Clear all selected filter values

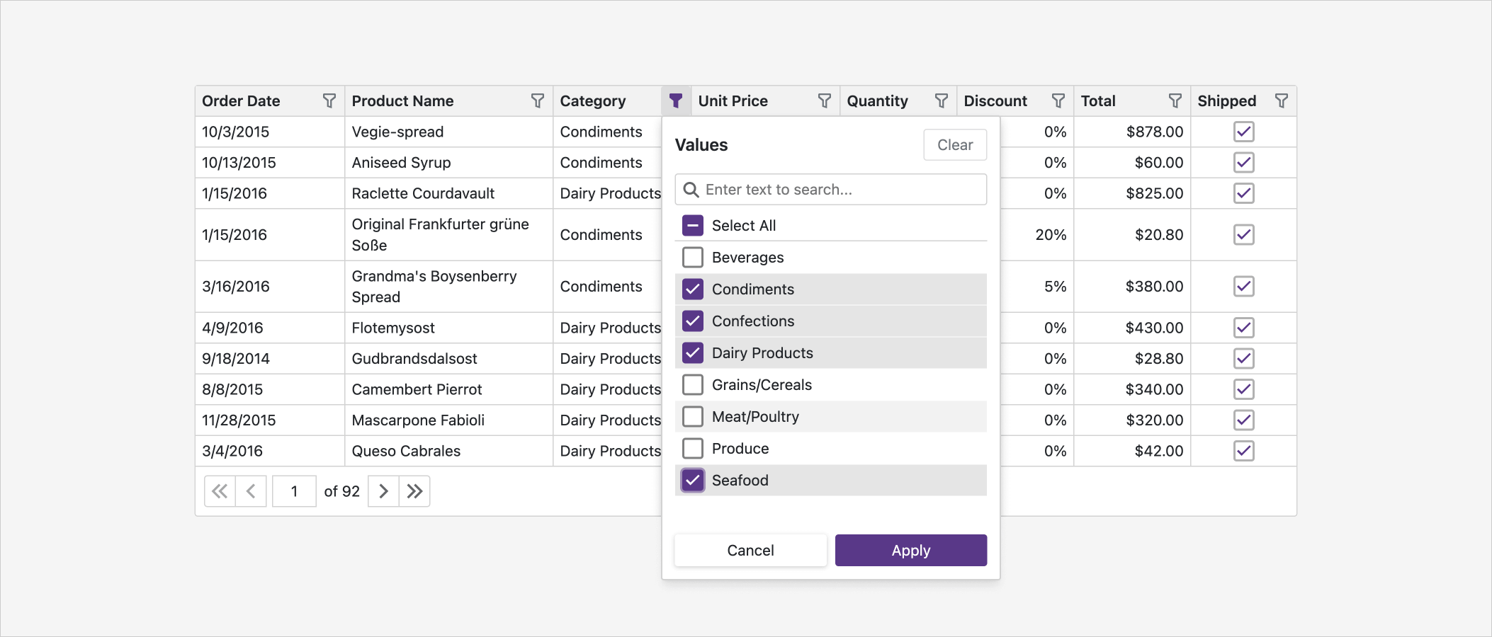click(955, 144)
